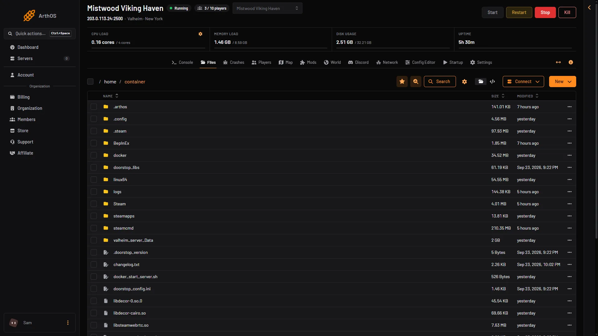Navigate to home in the breadcrumb path
Viewport: 598px width, 336px height.
point(110,82)
